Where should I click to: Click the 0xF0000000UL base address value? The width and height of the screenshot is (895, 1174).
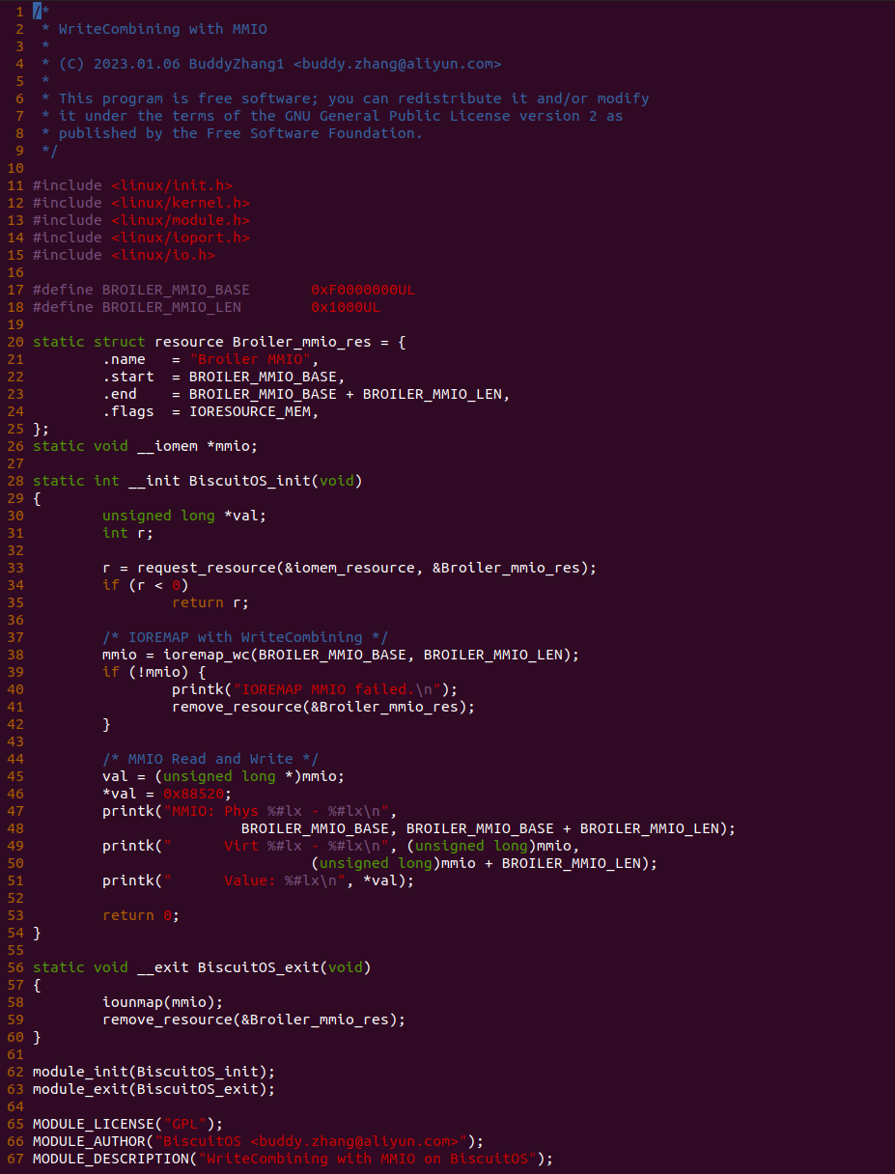click(363, 290)
